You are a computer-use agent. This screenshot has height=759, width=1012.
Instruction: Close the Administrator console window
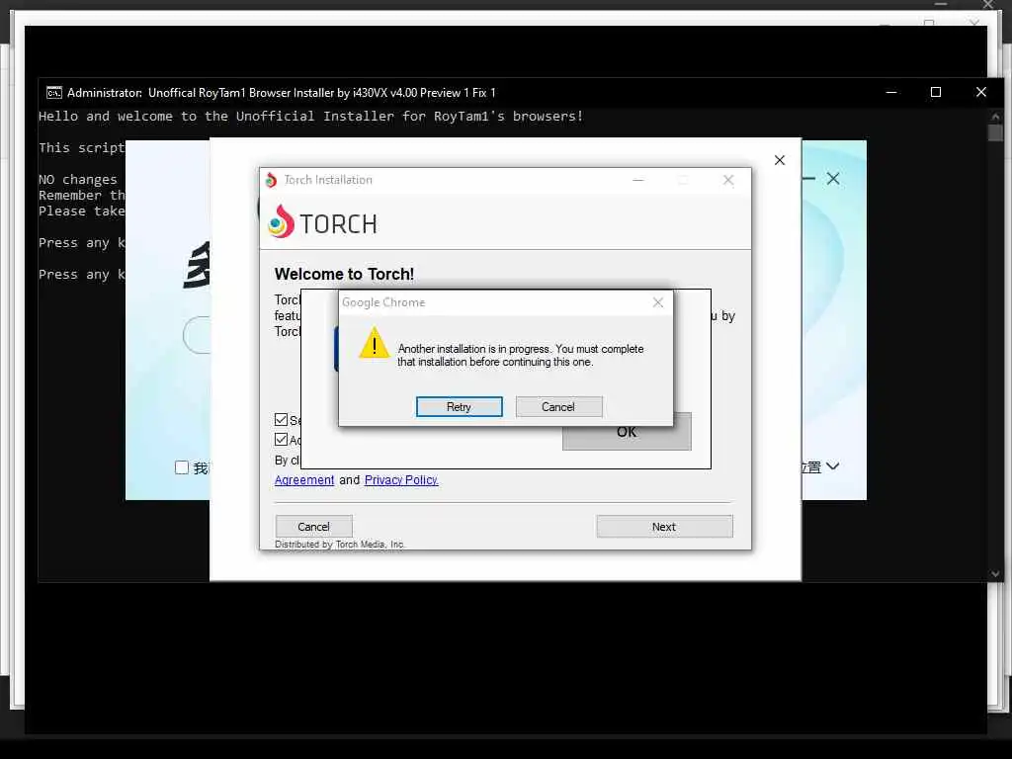tap(981, 92)
